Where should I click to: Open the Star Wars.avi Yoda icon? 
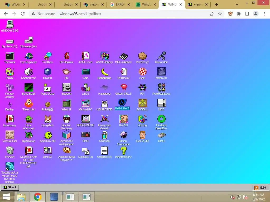tap(28, 123)
